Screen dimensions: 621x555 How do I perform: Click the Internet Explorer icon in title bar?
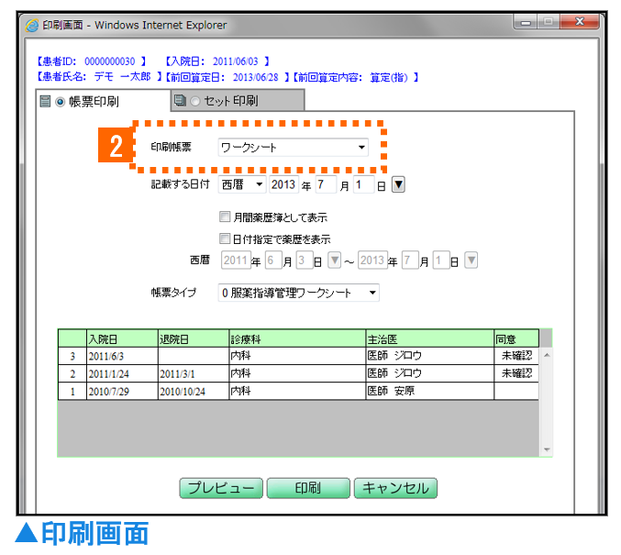point(33,26)
